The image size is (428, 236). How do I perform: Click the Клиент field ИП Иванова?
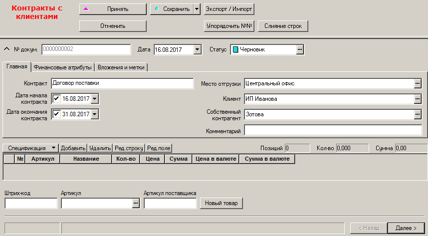click(x=329, y=99)
